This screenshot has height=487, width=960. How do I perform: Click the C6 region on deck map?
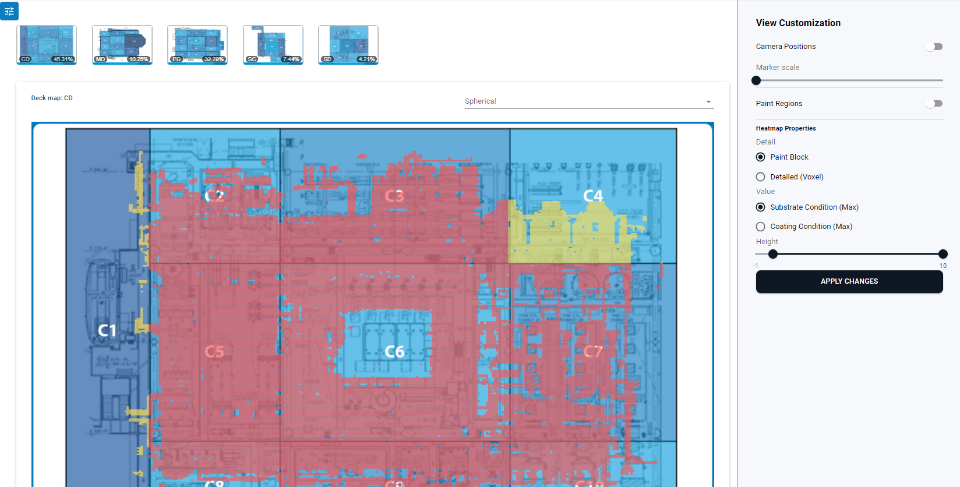pos(394,351)
